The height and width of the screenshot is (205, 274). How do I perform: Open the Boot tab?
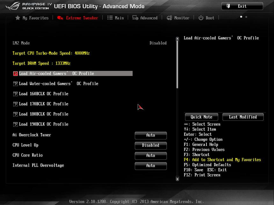210,18
